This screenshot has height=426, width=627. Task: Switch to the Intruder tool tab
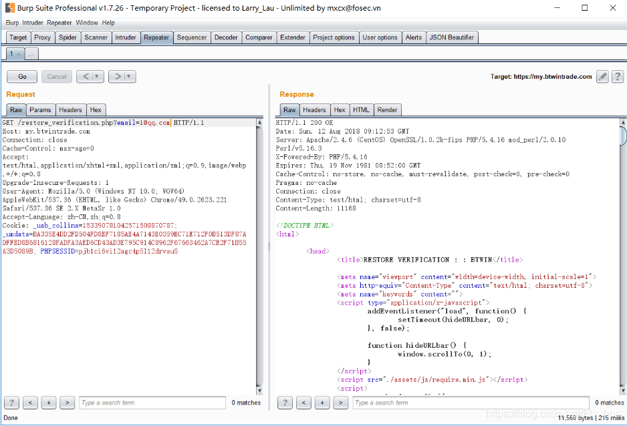coord(126,37)
